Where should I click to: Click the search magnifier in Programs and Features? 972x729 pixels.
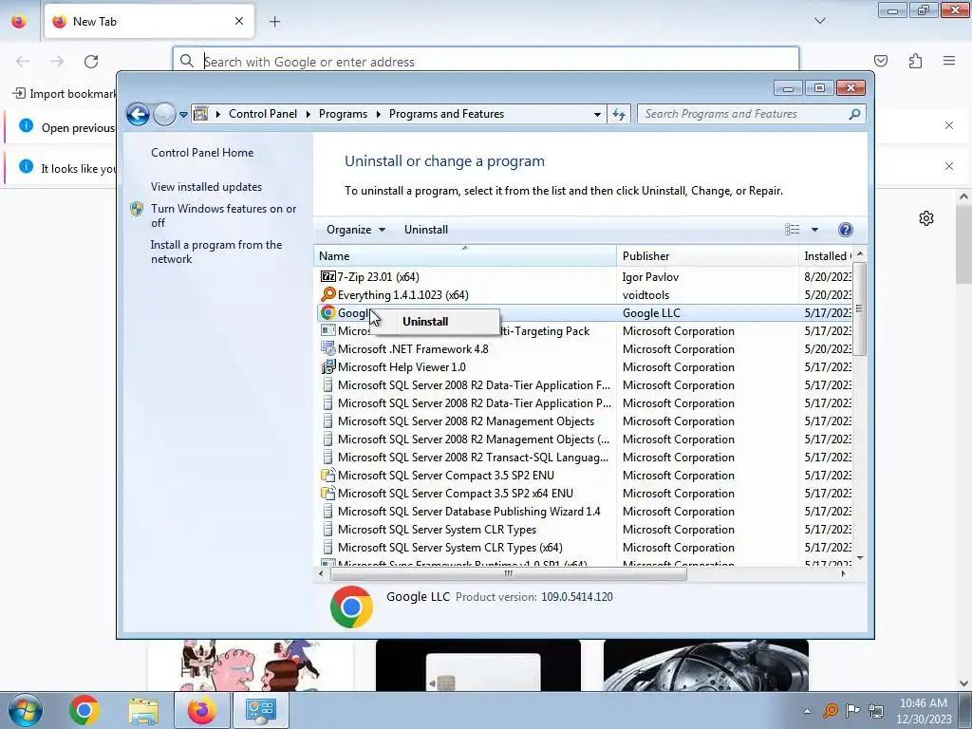click(x=854, y=114)
